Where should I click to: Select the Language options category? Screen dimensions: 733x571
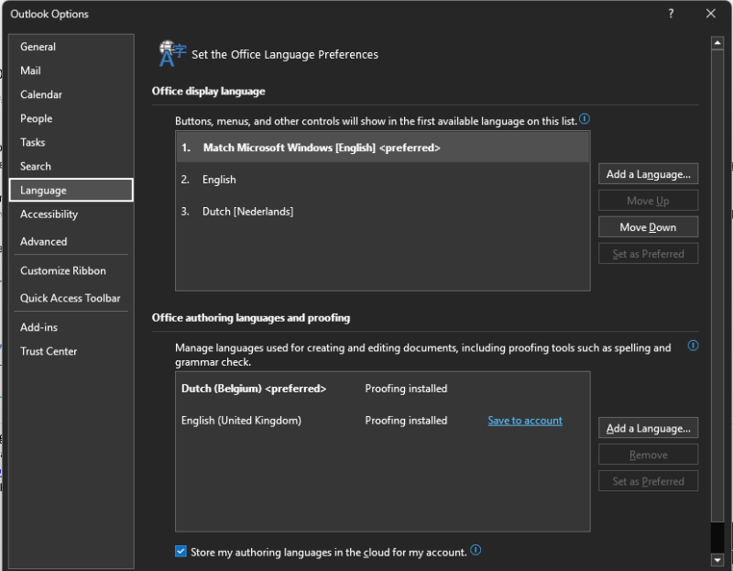(x=71, y=190)
